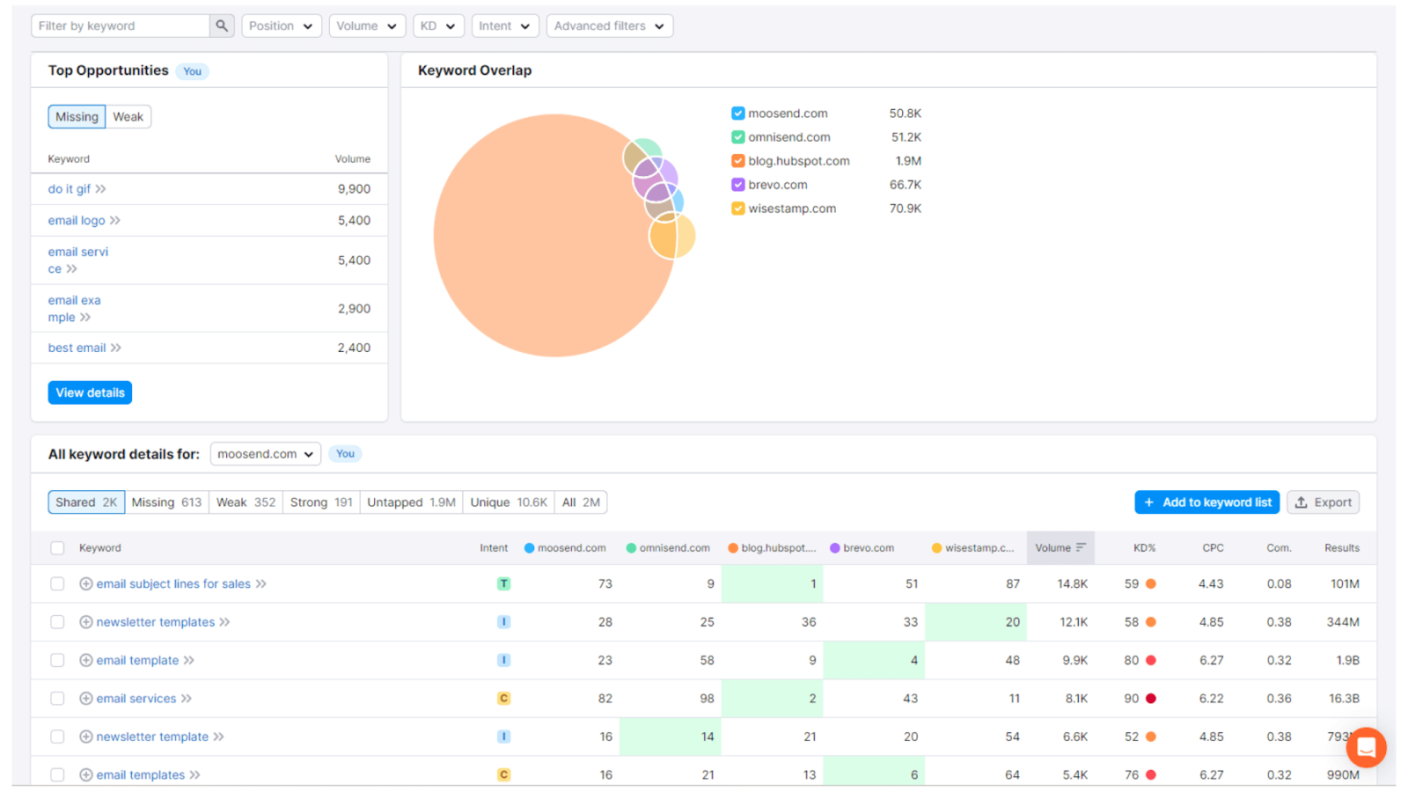Open the Intent filter dropdown

pyautogui.click(x=505, y=26)
